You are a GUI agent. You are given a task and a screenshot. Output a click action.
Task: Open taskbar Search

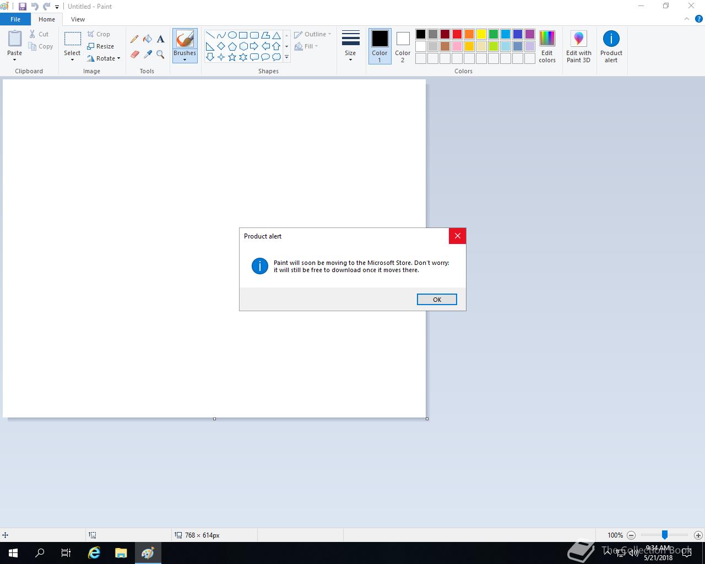tap(40, 553)
